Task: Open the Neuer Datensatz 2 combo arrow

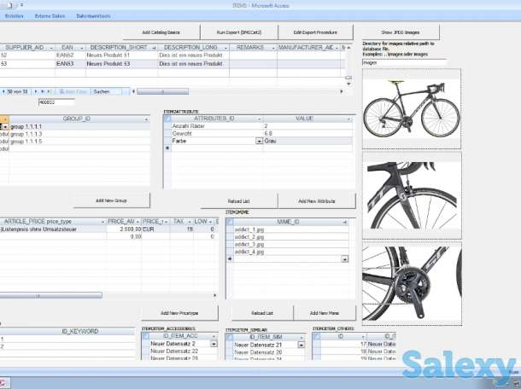Action: coord(214,344)
